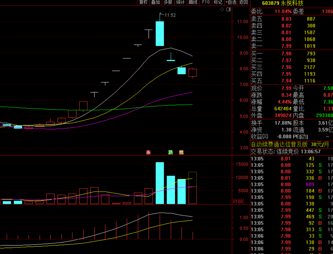
Task: Select the 收益(三) value -0.080
Action: pos(284,136)
